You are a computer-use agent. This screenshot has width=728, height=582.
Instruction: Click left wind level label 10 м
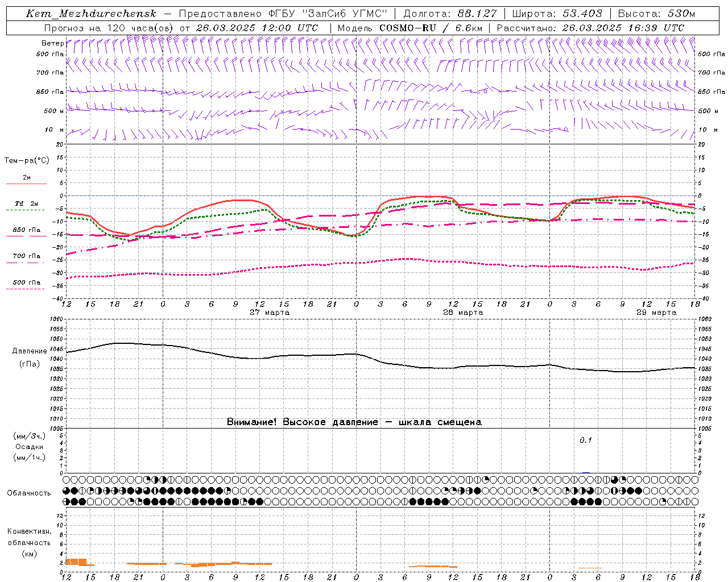pyautogui.click(x=55, y=130)
